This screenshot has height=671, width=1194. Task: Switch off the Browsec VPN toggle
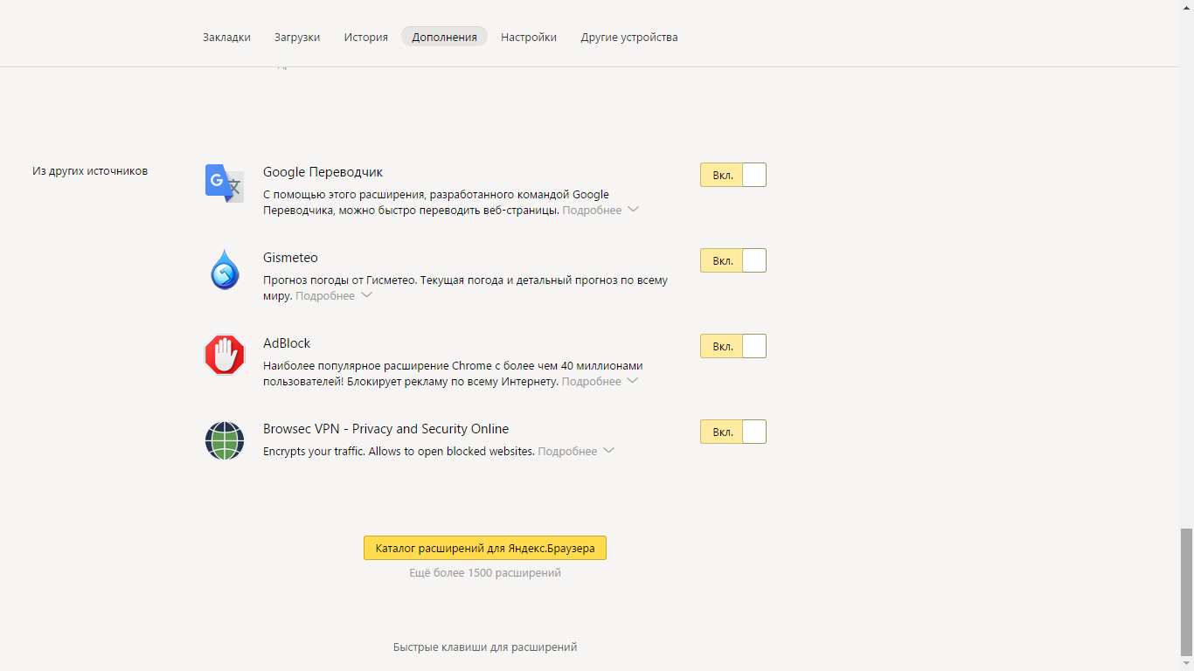[x=733, y=432]
